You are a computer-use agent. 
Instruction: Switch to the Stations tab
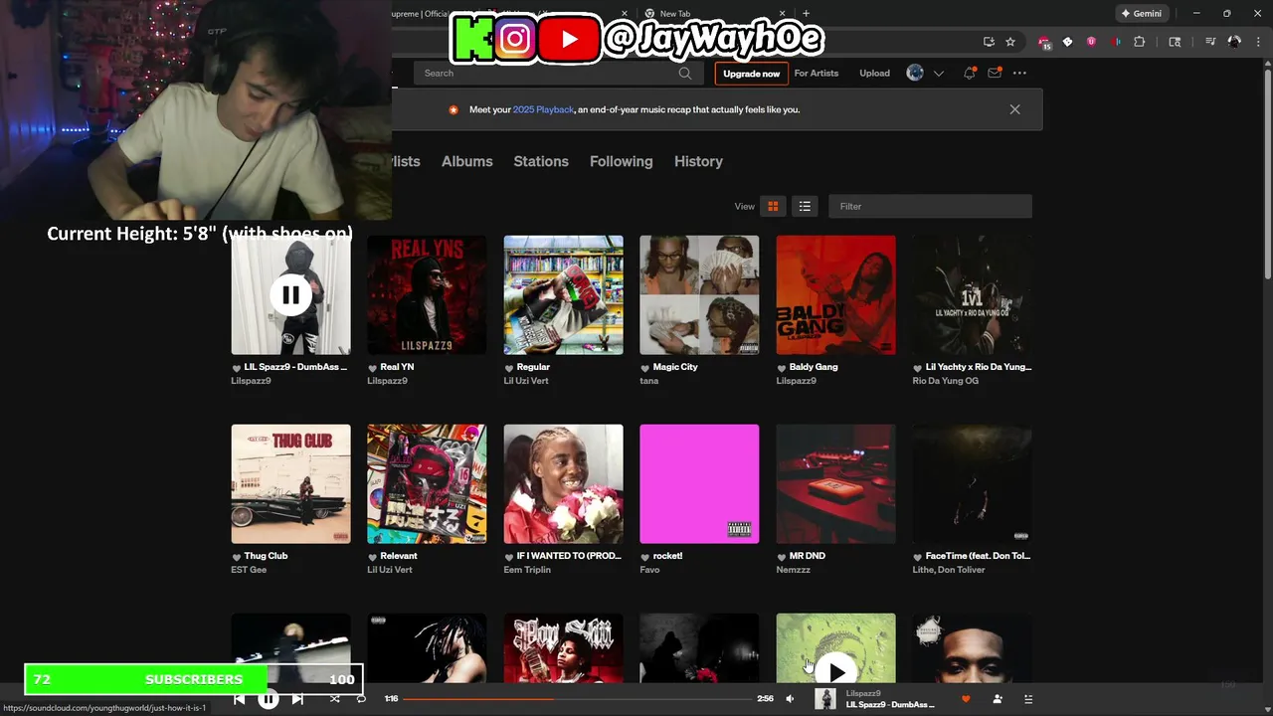(x=541, y=161)
